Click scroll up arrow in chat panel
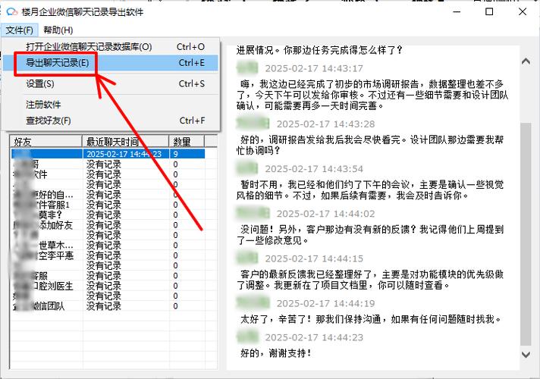 [526, 61]
